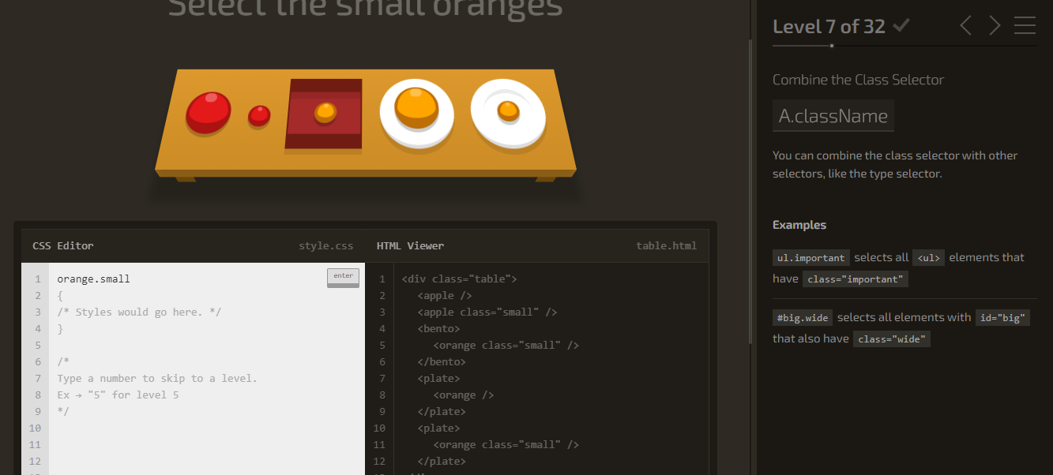This screenshot has height=475, width=1053.
Task: Switch to the table.html tab
Action: tap(666, 245)
